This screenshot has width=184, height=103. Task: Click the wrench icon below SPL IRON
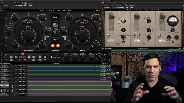coord(108,63)
